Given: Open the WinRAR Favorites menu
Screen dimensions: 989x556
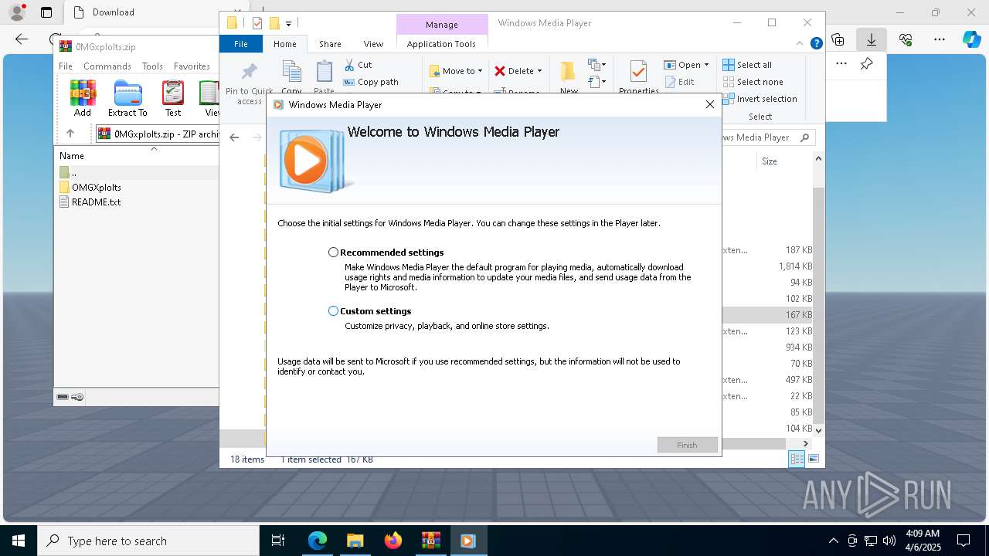Looking at the screenshot, I should click(x=192, y=66).
